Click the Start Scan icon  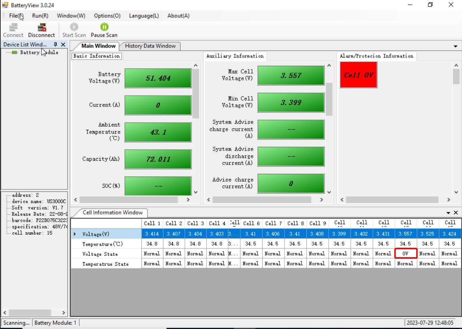(x=74, y=30)
